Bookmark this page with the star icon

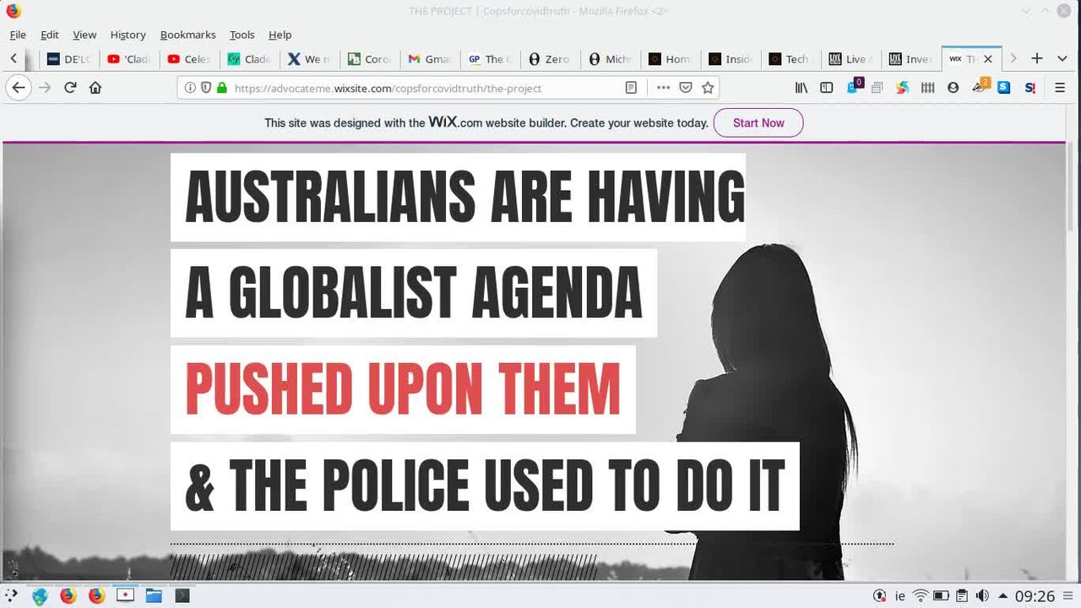tap(708, 88)
